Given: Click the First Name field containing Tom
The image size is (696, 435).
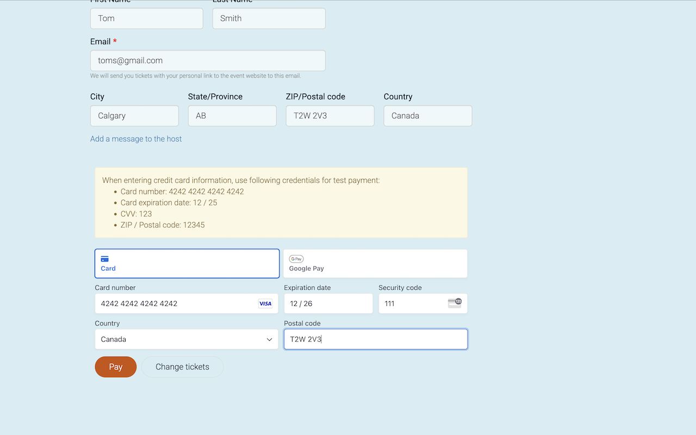Looking at the screenshot, I should click(x=146, y=18).
